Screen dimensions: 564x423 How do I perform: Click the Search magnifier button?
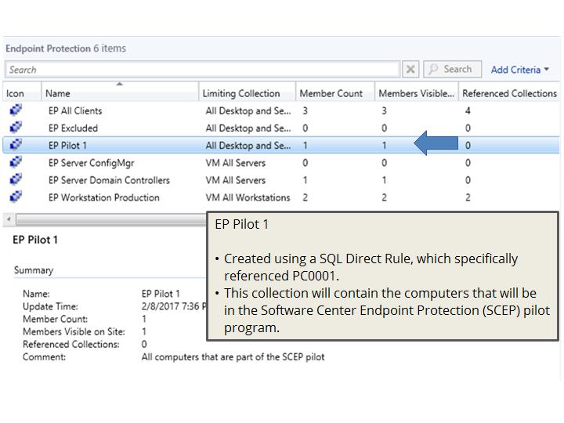[x=452, y=70]
